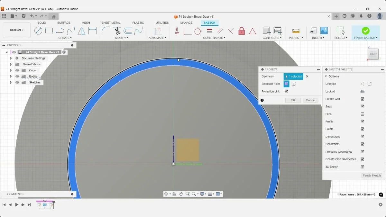
Task: Select the Offset tool
Action: pyautogui.click(x=128, y=31)
